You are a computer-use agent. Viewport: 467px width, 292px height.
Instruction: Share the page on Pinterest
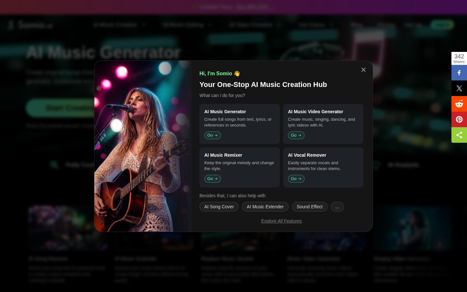coord(459,119)
